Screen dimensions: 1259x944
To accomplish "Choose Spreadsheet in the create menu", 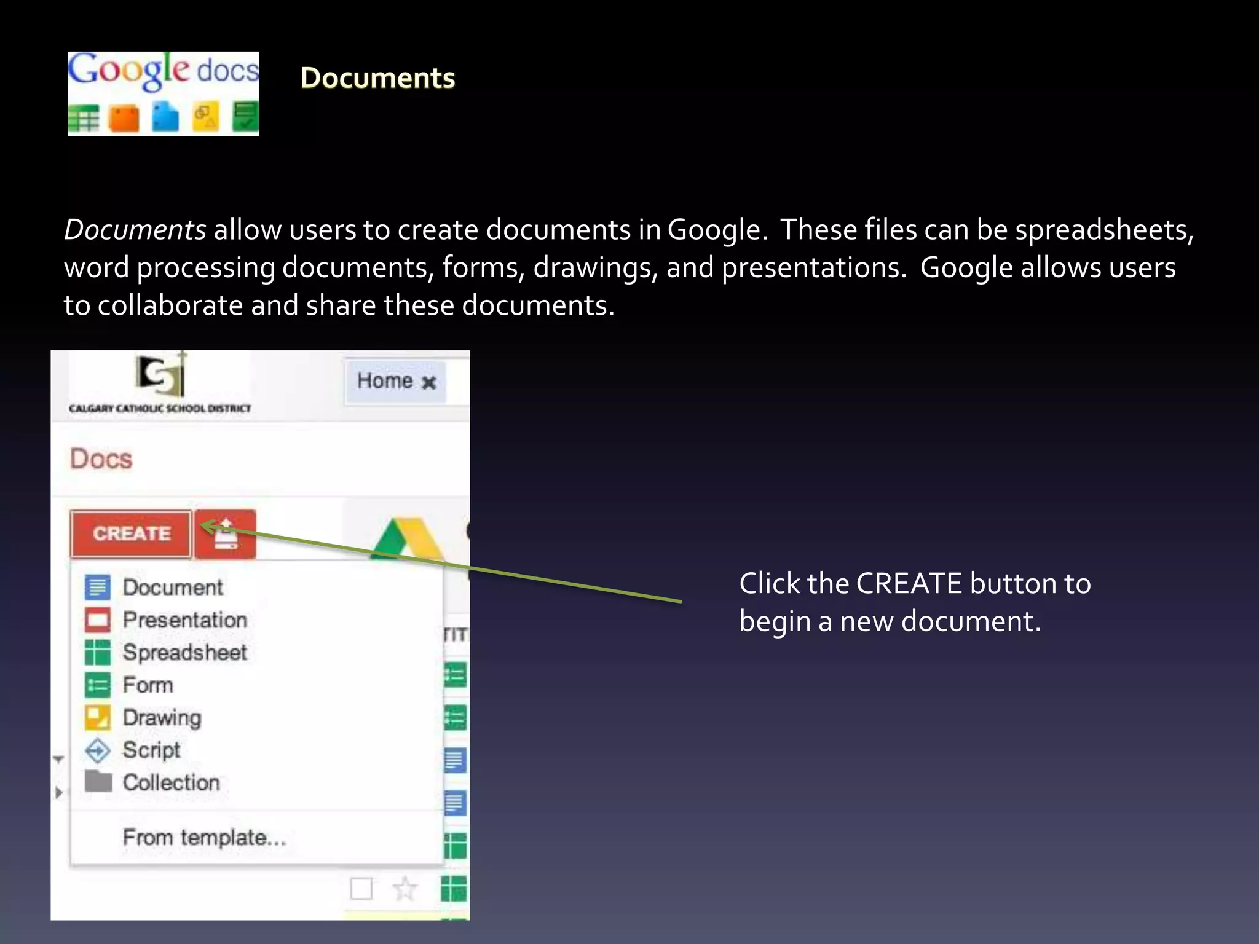I will tap(185, 652).
